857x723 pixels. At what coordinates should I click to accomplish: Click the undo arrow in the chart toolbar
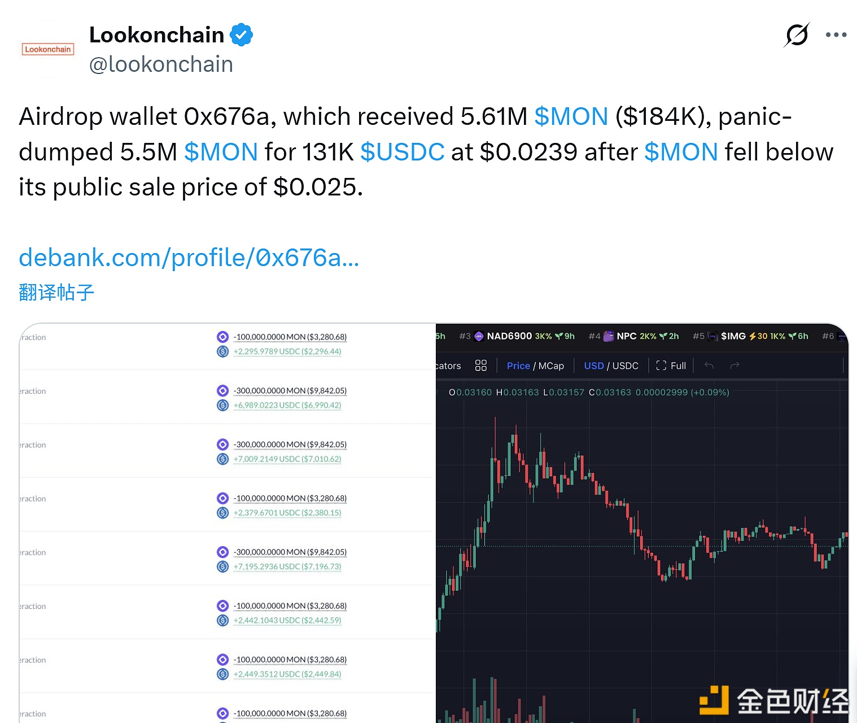(709, 365)
